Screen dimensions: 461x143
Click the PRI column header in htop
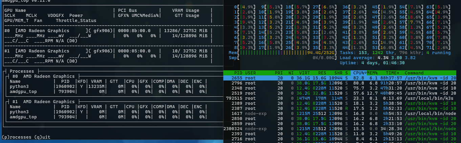click(279, 73)
